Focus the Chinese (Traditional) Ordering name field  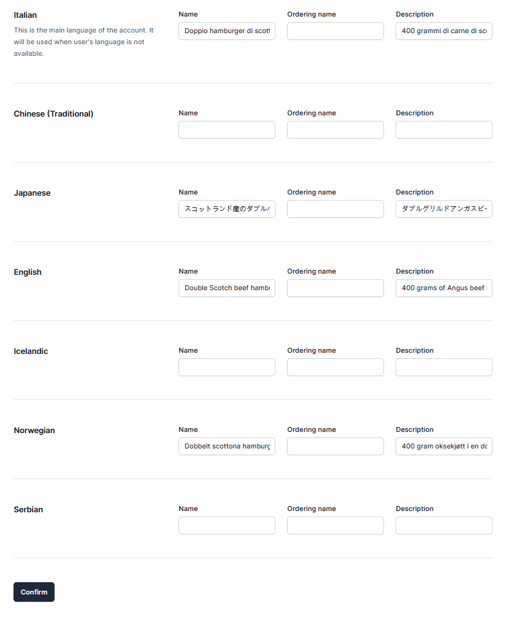pyautogui.click(x=335, y=129)
